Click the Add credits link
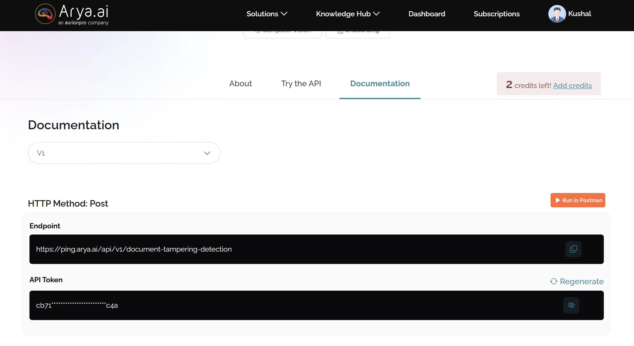634x346 pixels. point(572,85)
